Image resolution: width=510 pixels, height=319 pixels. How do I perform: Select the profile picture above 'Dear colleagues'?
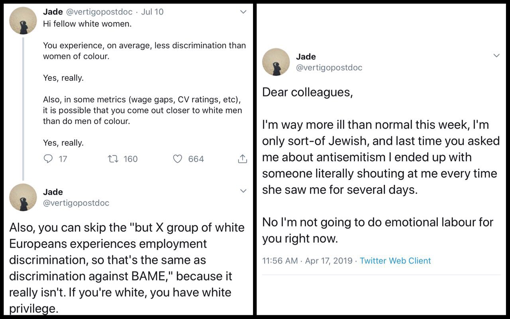276,62
